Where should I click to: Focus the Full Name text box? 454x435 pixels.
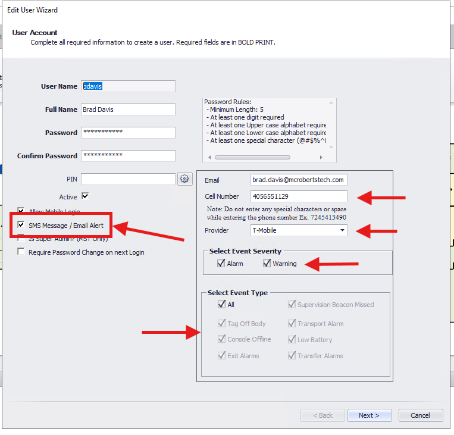pyautogui.click(x=127, y=109)
